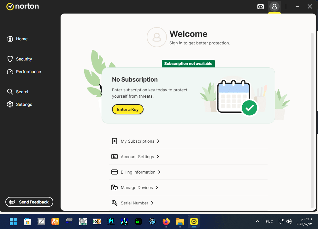Open the mail envelope notifications icon
318x229 pixels.
tap(261, 7)
